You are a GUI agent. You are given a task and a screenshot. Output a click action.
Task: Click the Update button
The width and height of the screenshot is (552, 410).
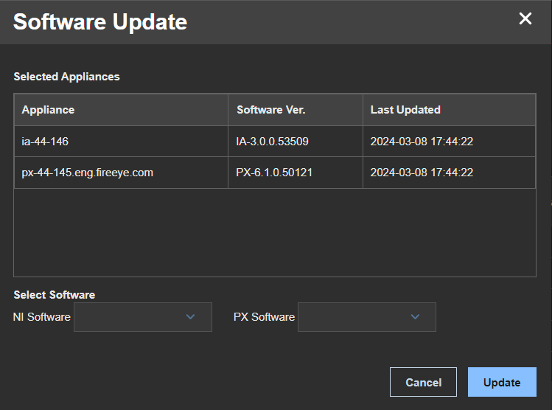coord(502,382)
